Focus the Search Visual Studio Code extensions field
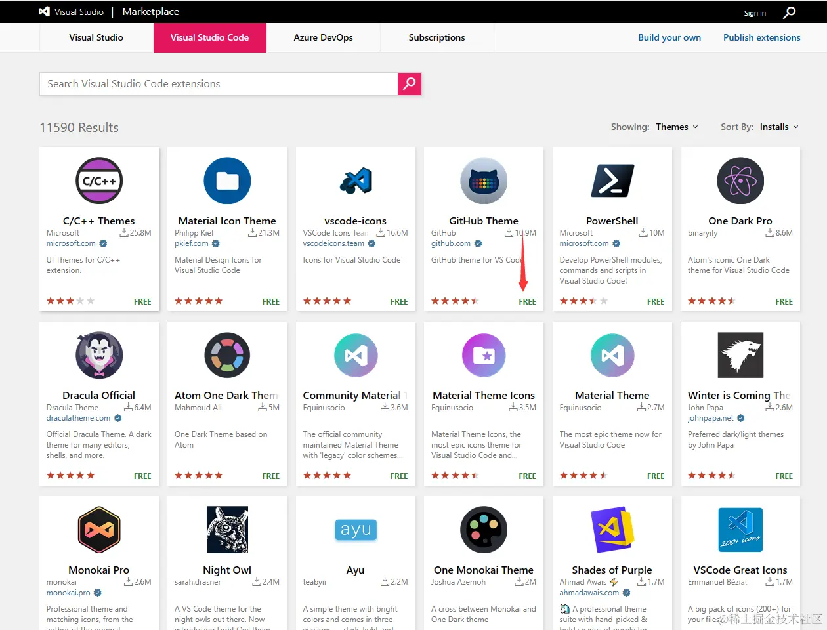 click(219, 84)
